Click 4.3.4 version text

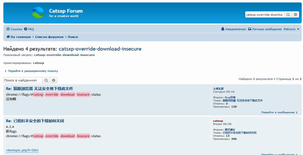(x=10, y=127)
